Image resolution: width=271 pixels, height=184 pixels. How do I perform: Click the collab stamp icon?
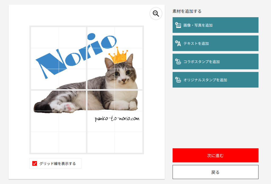178,62
